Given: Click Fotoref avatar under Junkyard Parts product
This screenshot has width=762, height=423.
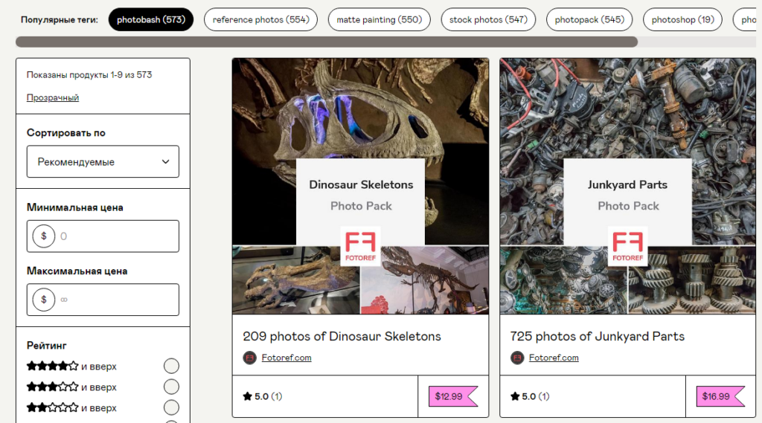Looking at the screenshot, I should (x=517, y=358).
